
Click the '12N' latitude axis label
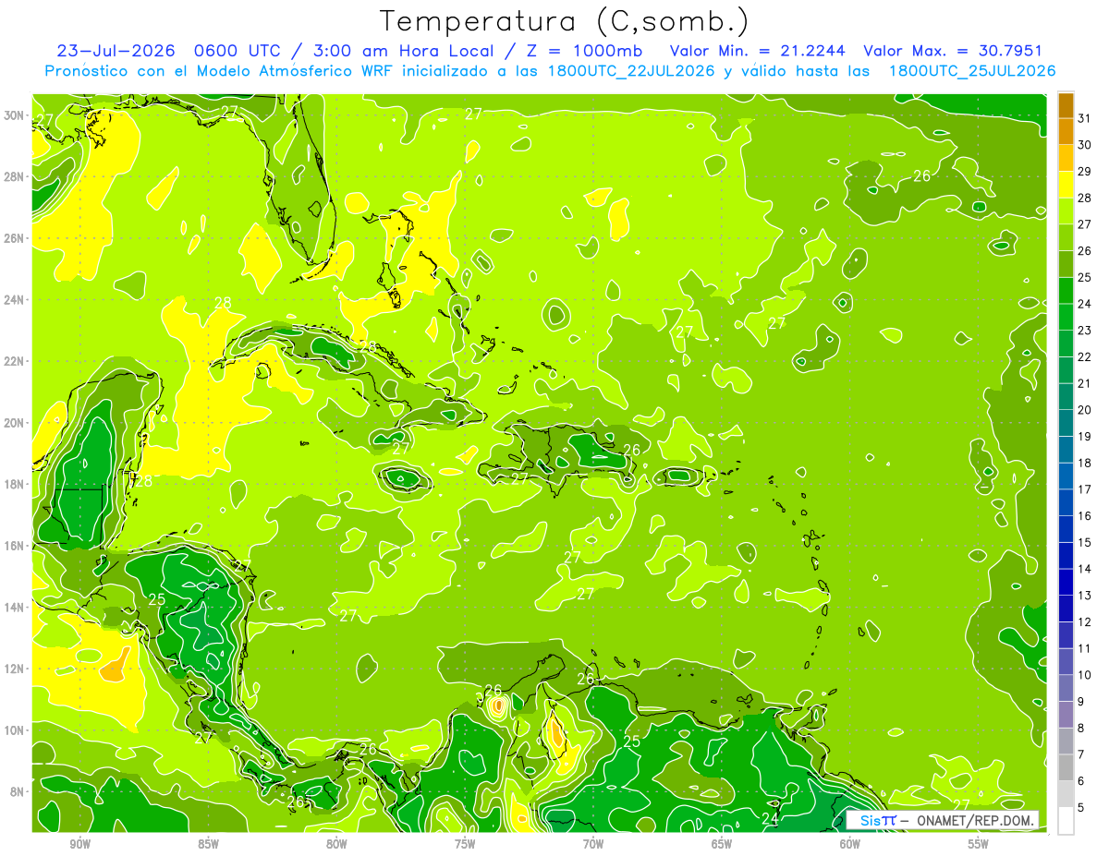click(14, 669)
